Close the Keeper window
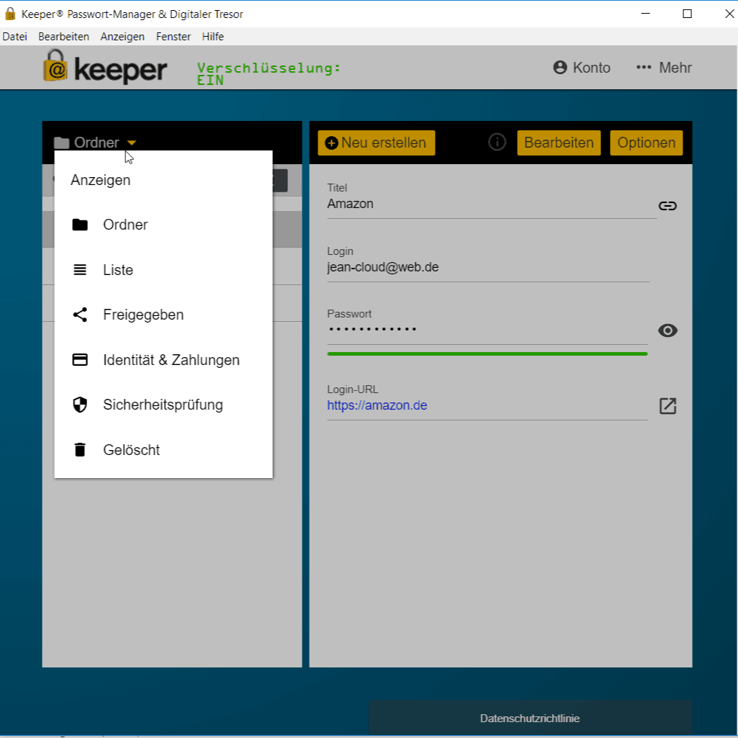The width and height of the screenshot is (738, 738). (729, 14)
